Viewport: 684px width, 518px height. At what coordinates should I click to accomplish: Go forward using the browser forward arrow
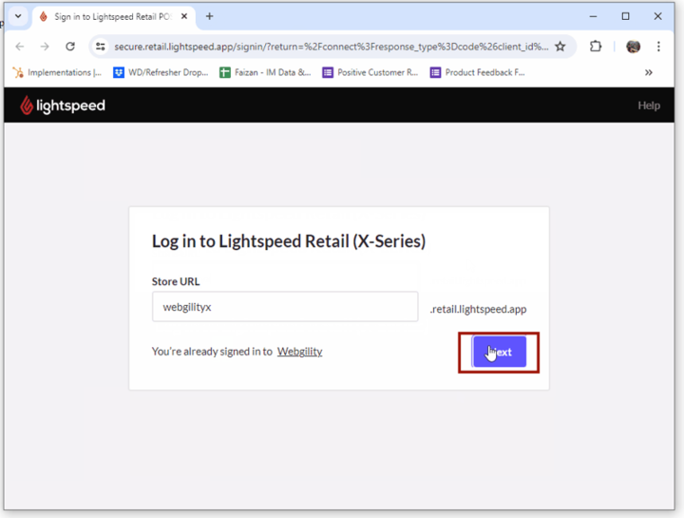[45, 47]
